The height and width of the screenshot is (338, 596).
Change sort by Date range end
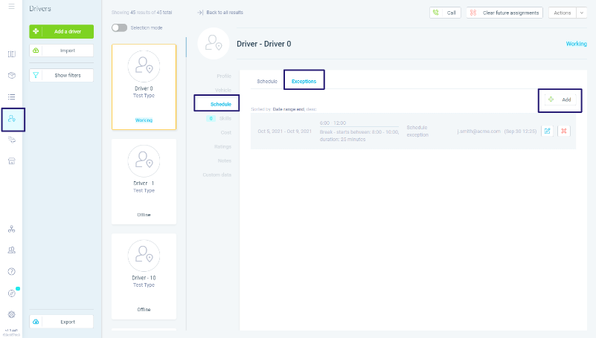click(x=289, y=109)
